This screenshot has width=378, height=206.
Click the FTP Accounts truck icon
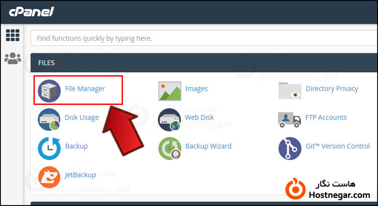289,120
